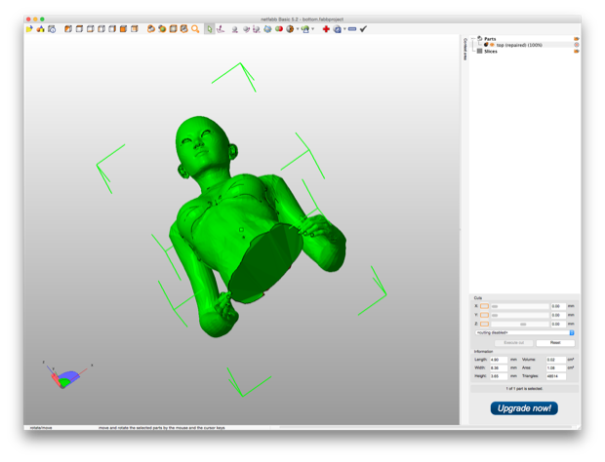This screenshot has height=462, width=605.
Task: Select the green arrow selection tool
Action: tap(209, 29)
